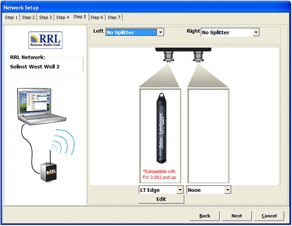Expand the LT Edge logger type dropdown
Image resolution: width=292 pixels, height=226 pixels.
point(180,190)
